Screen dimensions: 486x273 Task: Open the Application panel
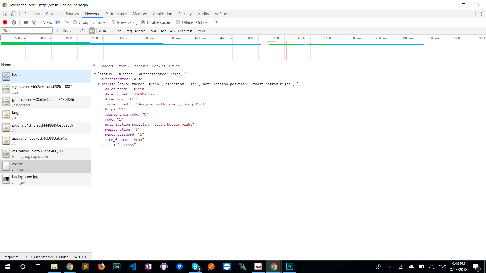click(163, 14)
